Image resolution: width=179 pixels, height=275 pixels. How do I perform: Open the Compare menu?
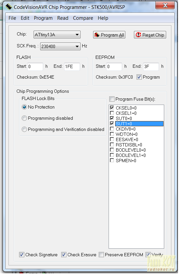83,18
